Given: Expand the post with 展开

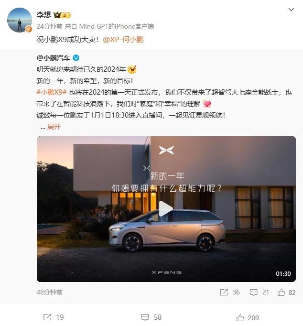Looking at the screenshot, I should [x=54, y=126].
